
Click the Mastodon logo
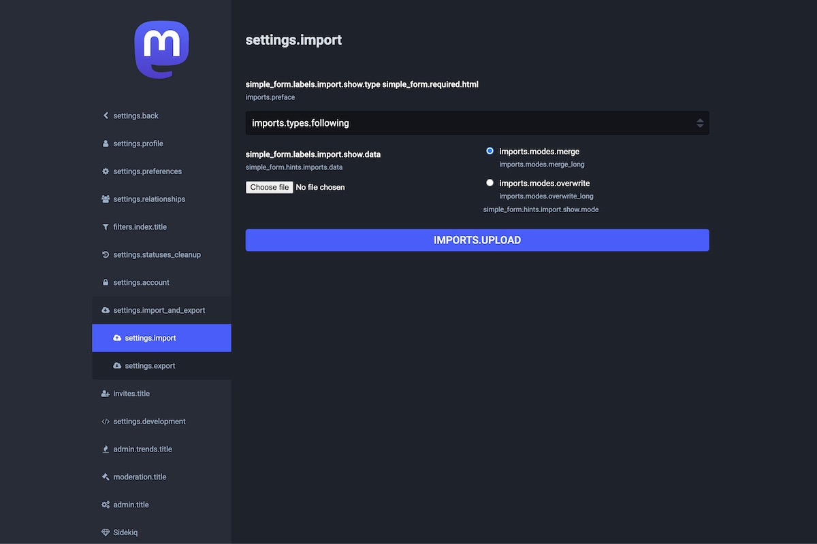click(x=161, y=49)
